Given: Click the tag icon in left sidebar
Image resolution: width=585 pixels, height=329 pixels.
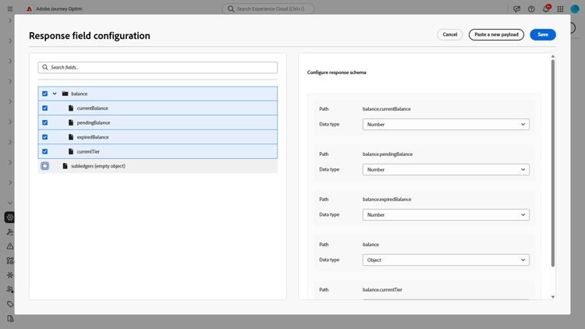Looking at the screenshot, I should pos(10,304).
